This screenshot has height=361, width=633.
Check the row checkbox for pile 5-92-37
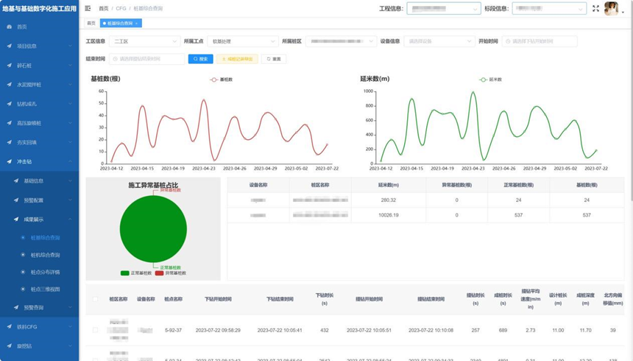95,330
